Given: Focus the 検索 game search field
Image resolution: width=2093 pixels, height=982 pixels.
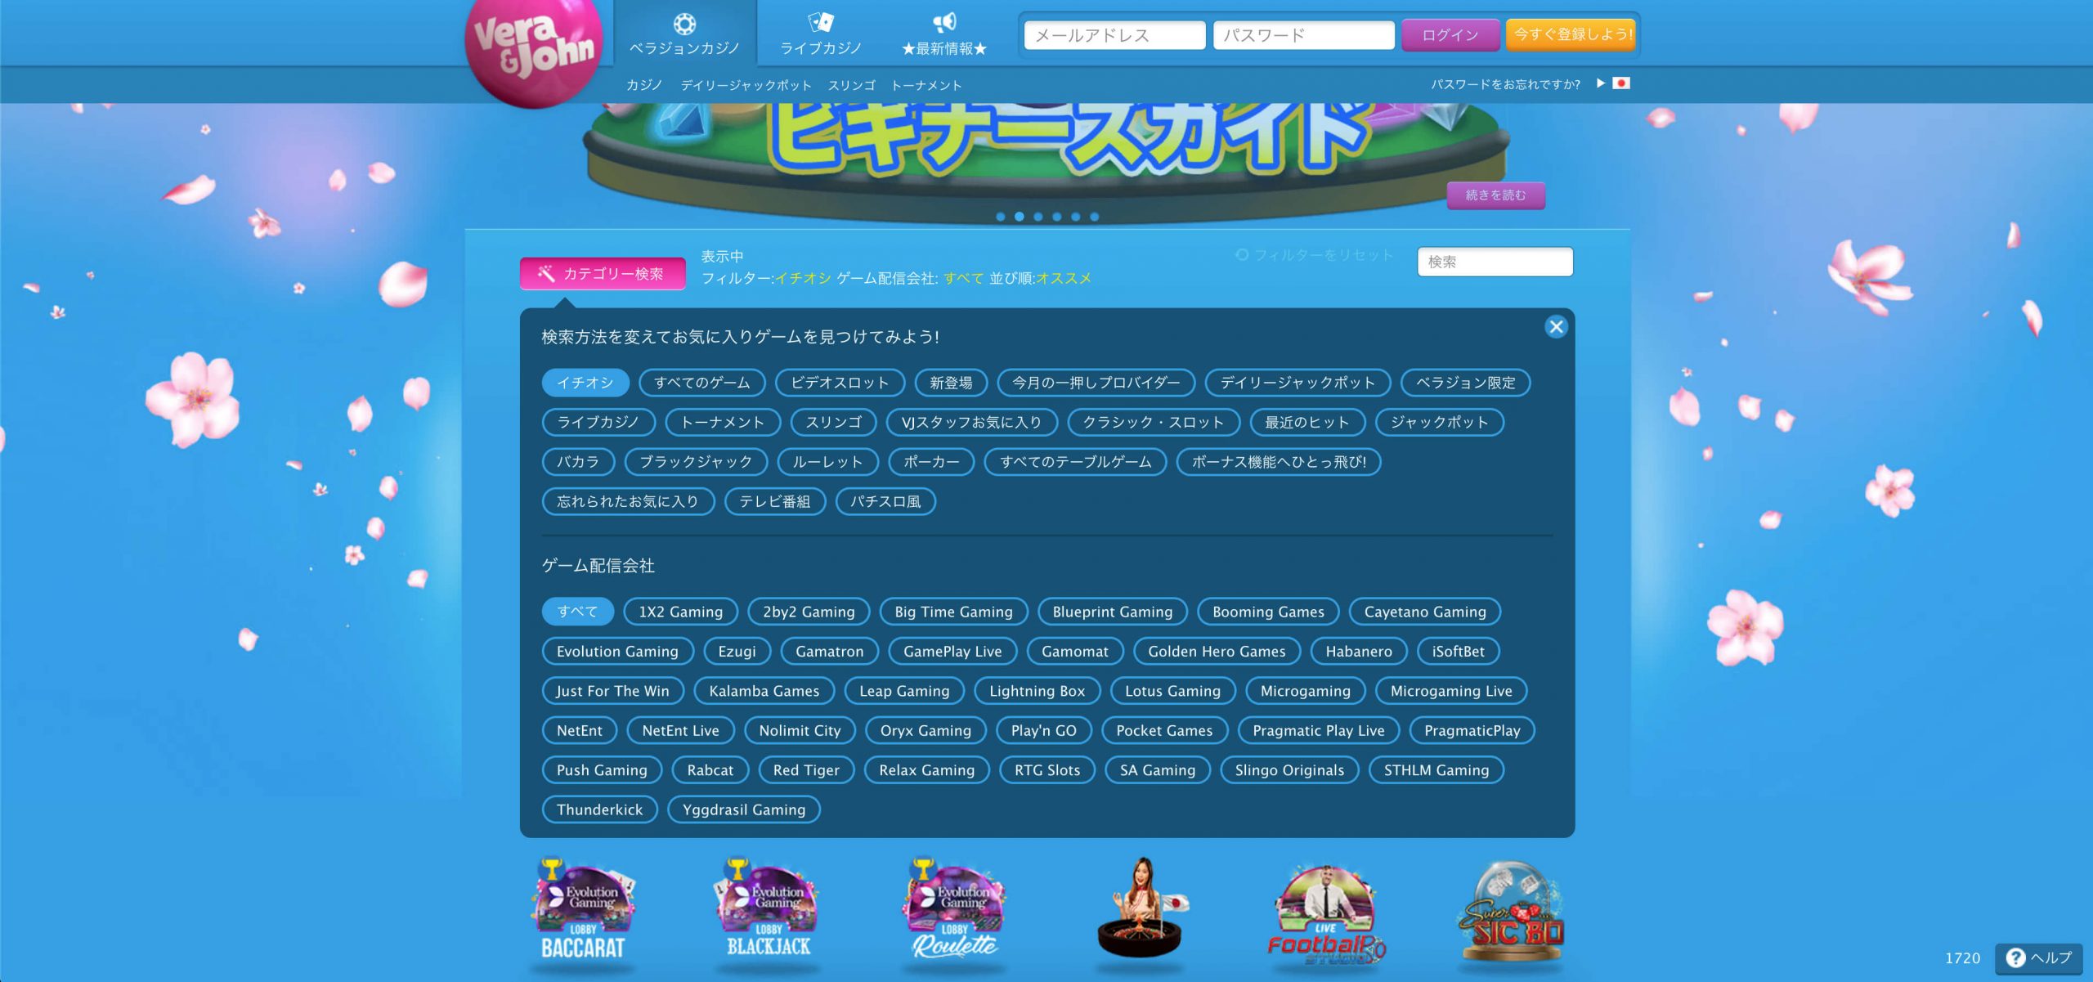Looking at the screenshot, I should coord(1495,262).
